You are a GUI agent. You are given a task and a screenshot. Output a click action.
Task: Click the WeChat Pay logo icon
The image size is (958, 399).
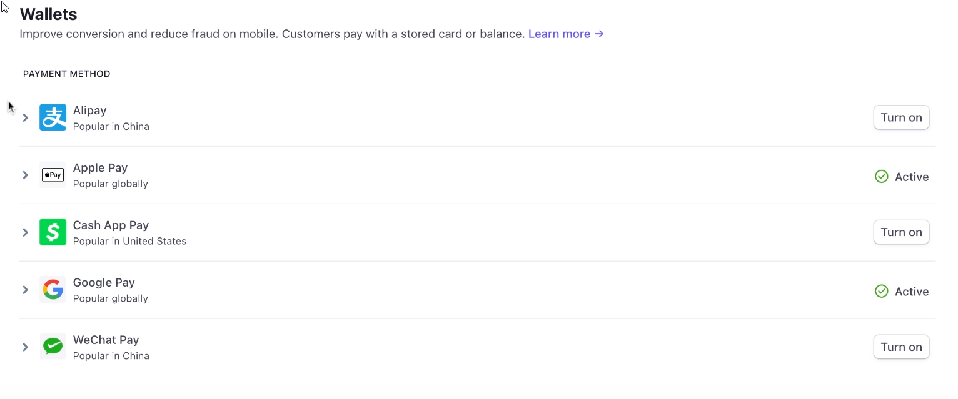(53, 347)
